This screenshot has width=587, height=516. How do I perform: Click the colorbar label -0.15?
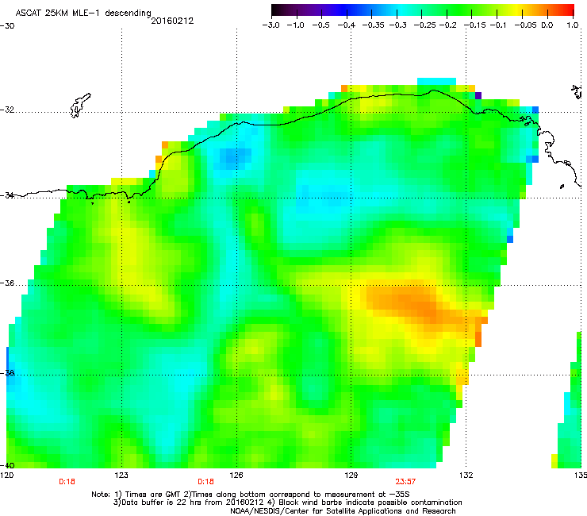[474, 25]
